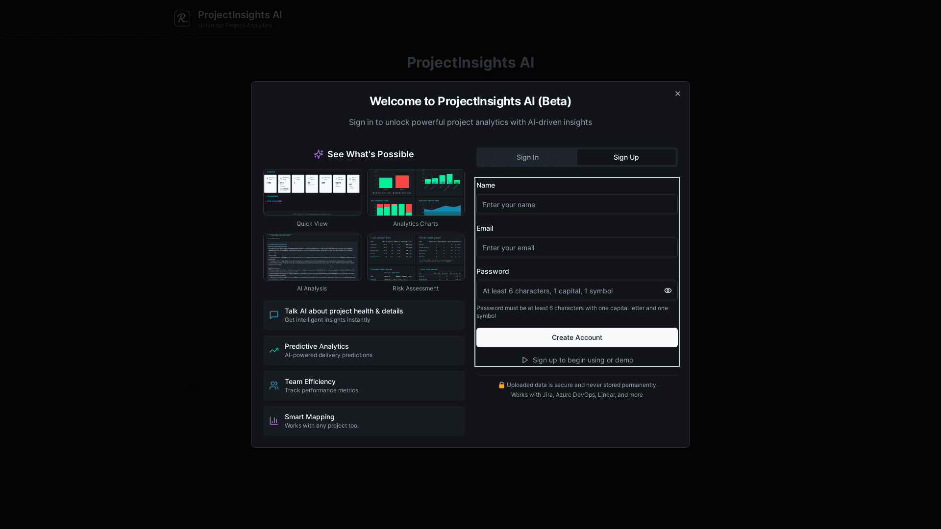Click the bar chart icon next to Smart Mapping
This screenshot has width=941, height=529.
tap(273, 420)
